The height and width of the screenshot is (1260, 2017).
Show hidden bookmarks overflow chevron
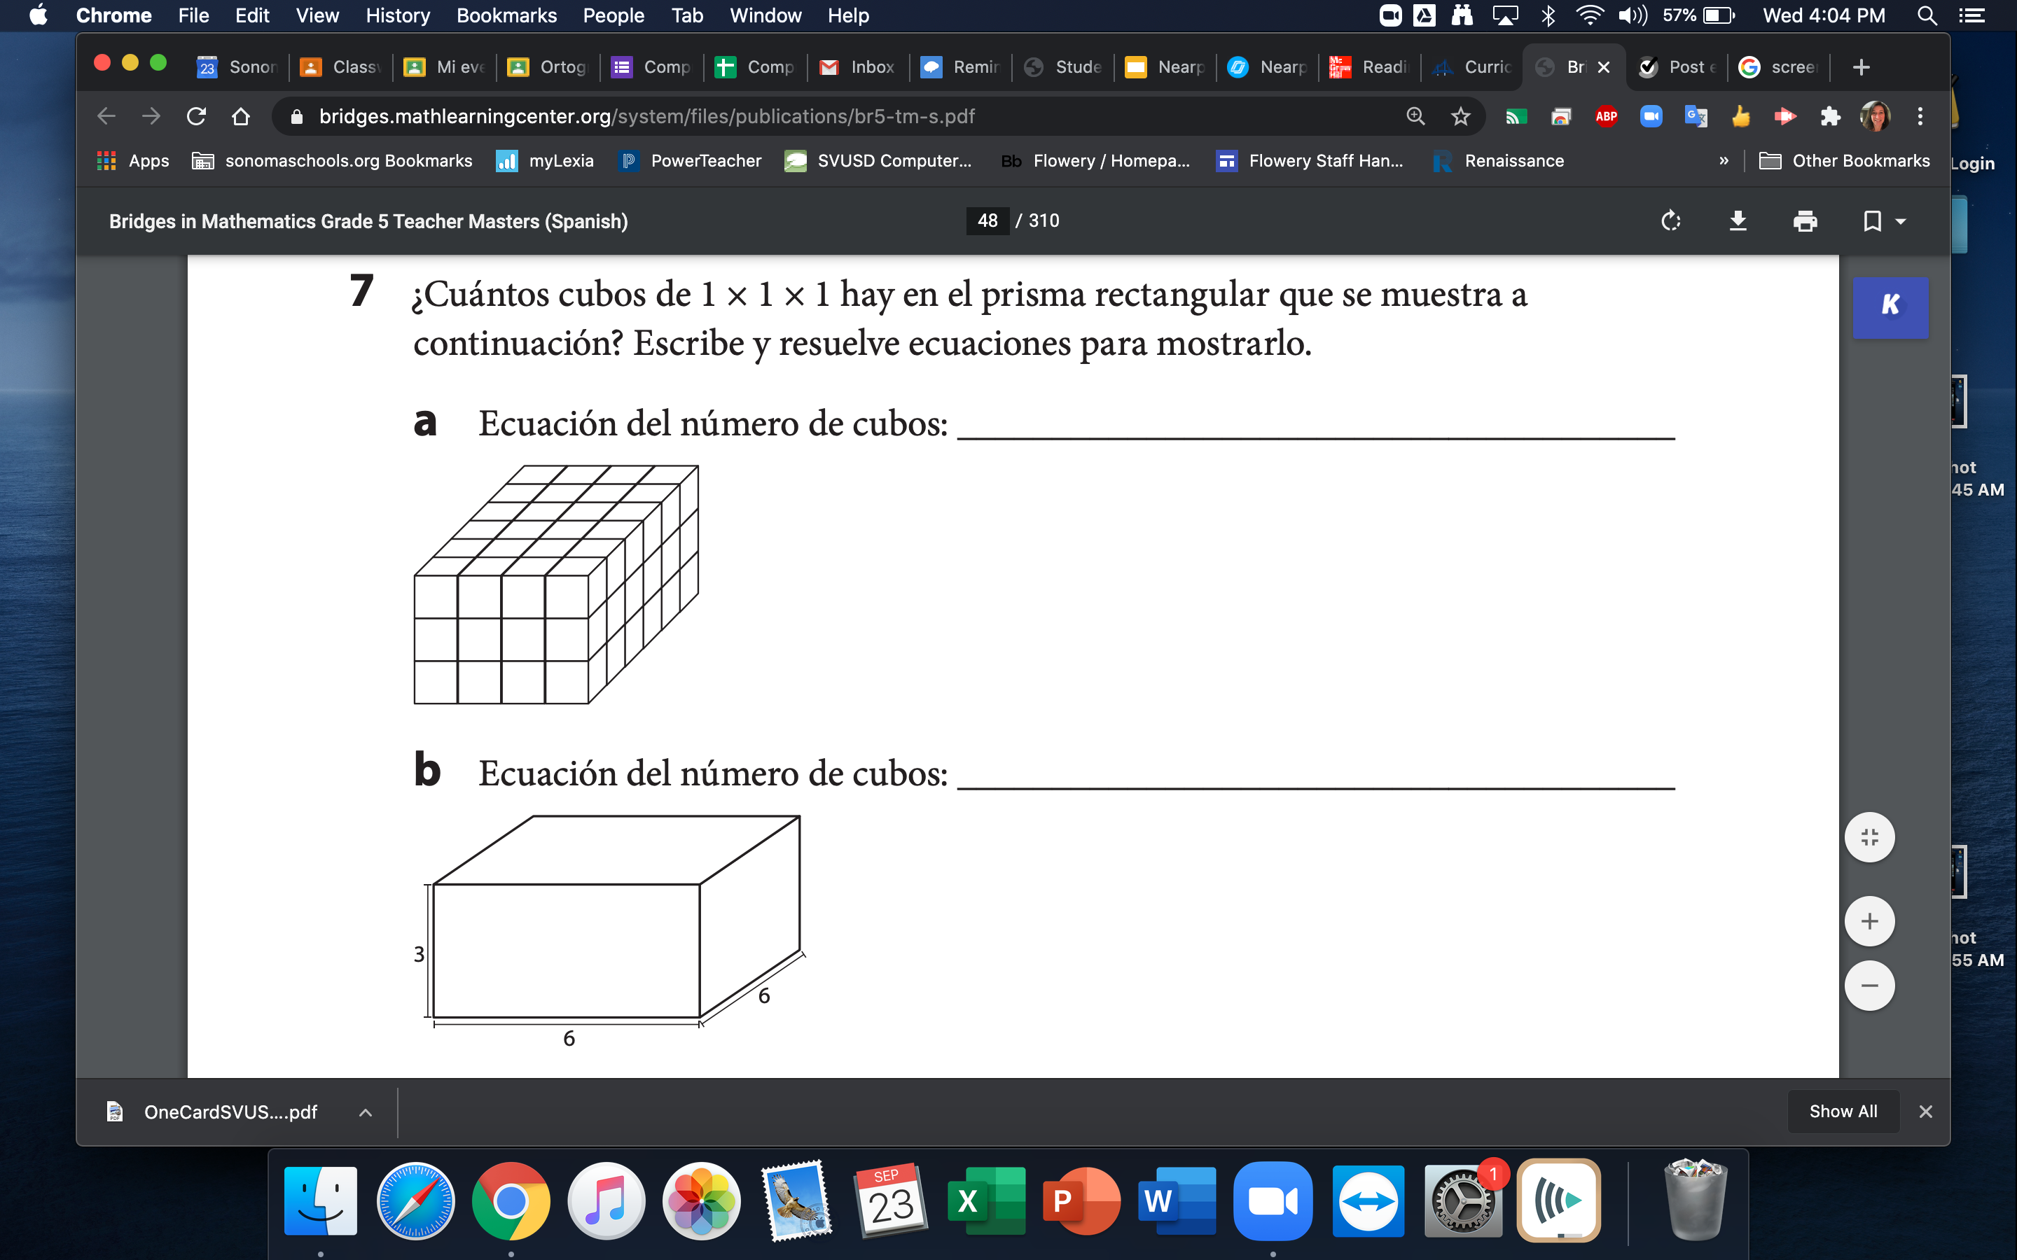1724,161
